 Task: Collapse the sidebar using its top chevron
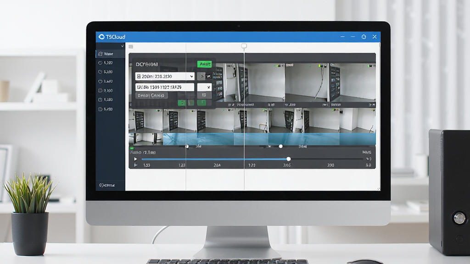click(122, 46)
